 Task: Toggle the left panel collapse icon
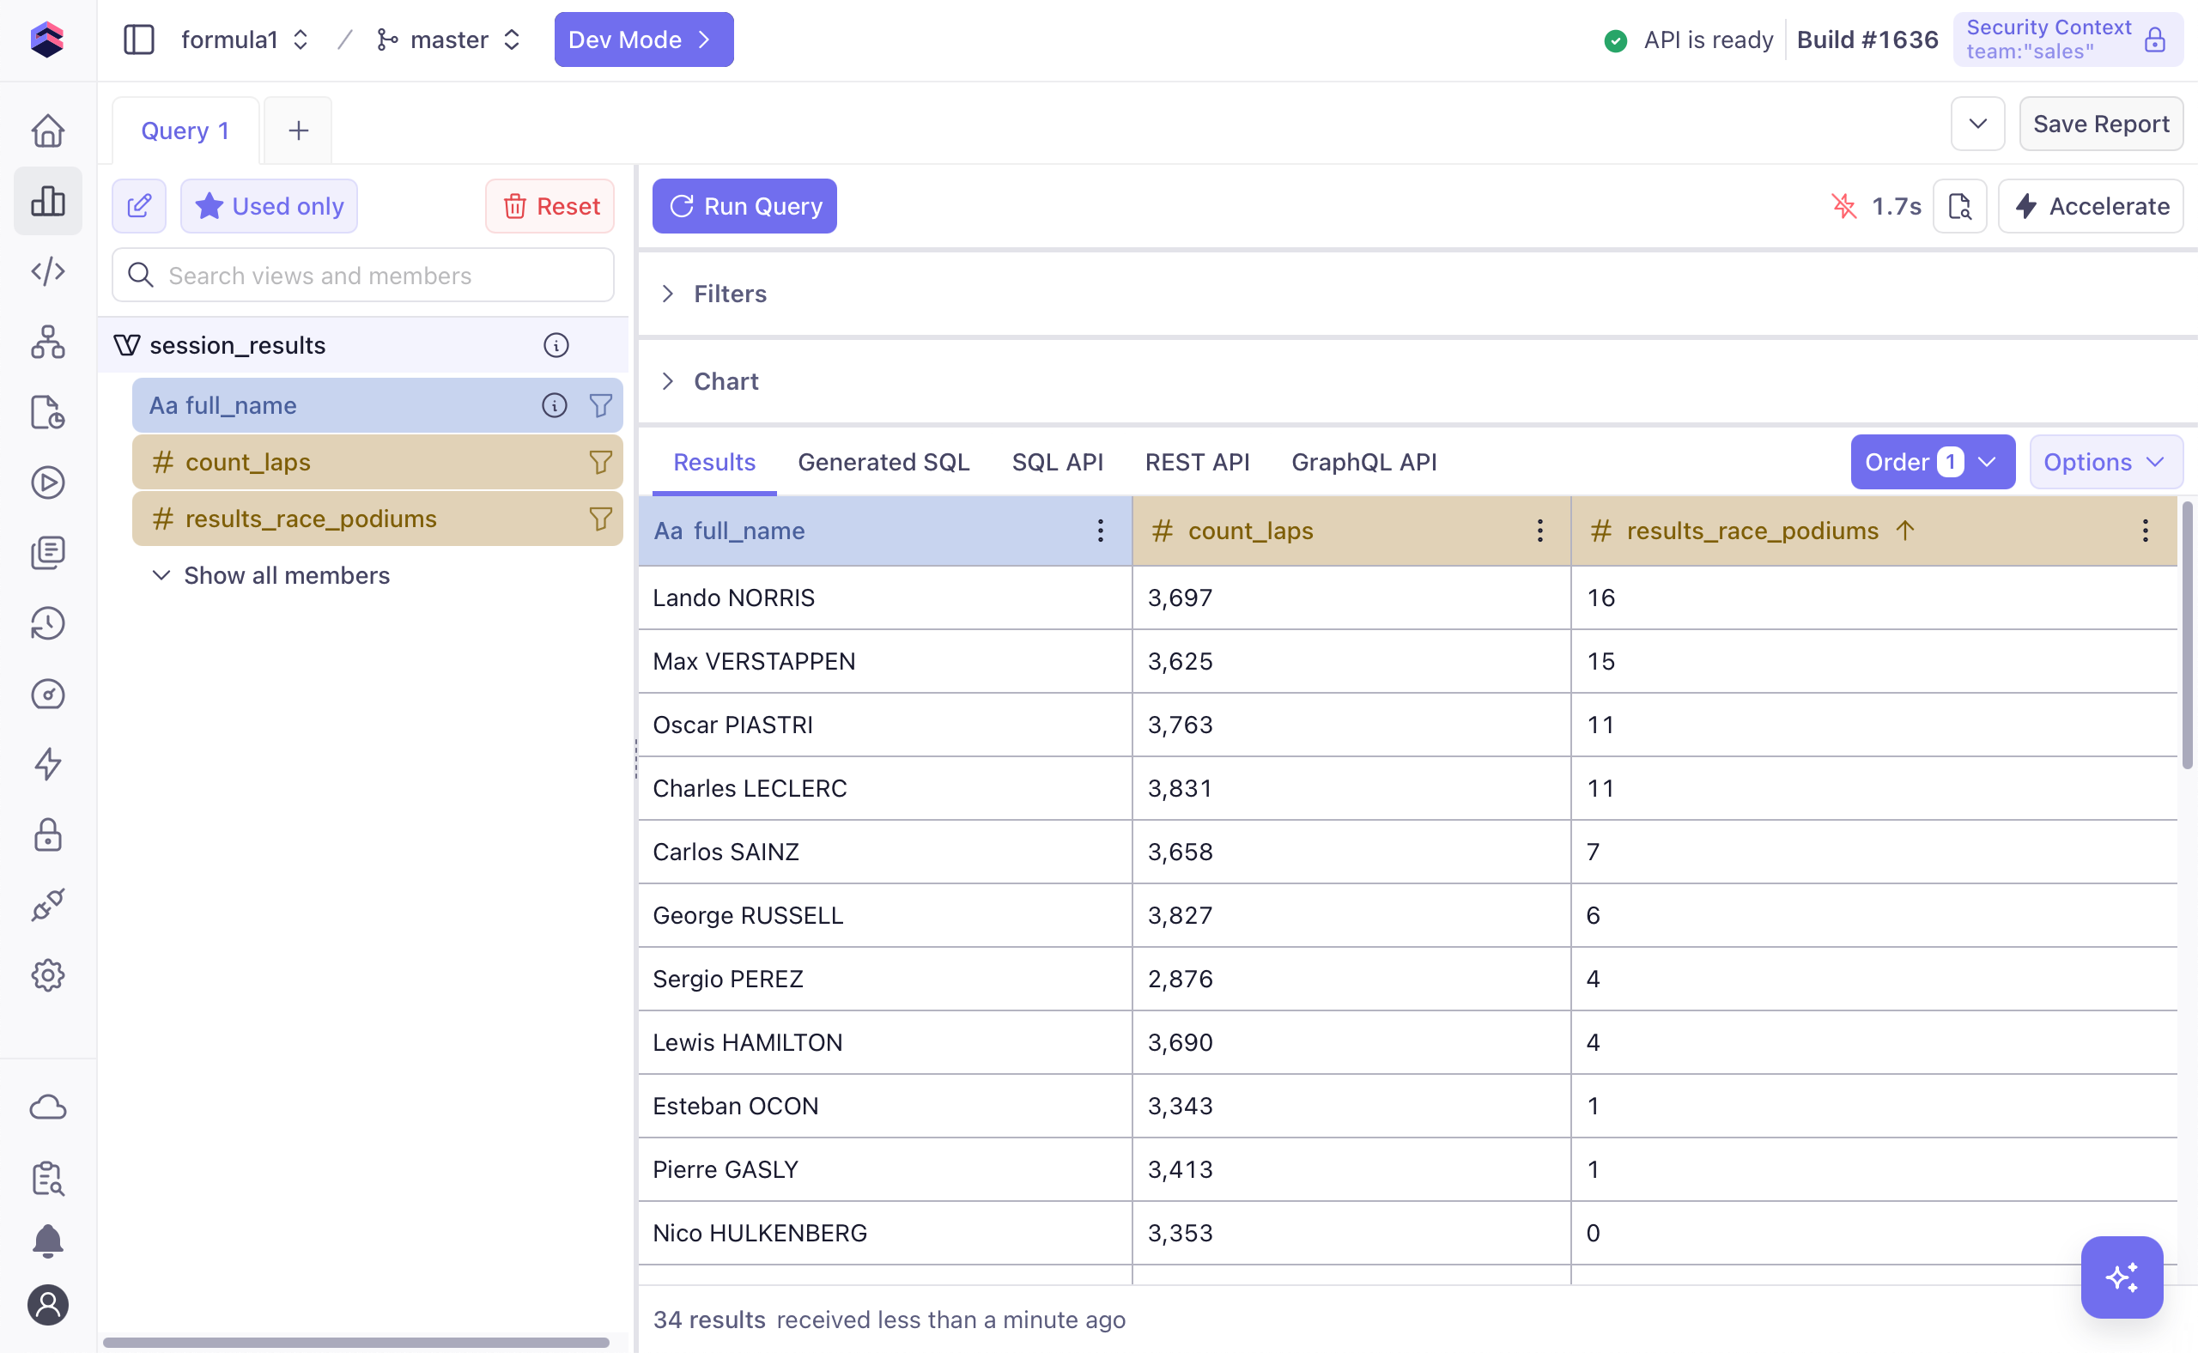(x=139, y=39)
